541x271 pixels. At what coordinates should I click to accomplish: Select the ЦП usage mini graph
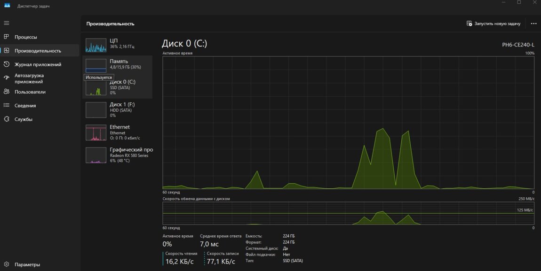96,45
